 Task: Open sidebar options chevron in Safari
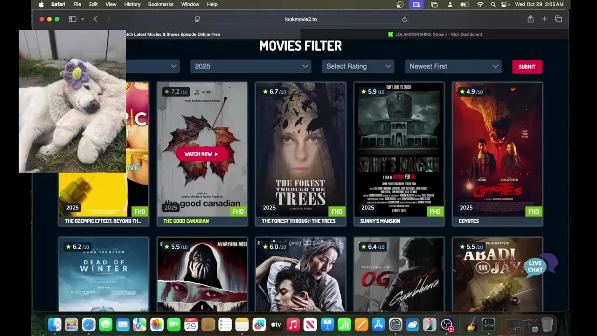83,19
